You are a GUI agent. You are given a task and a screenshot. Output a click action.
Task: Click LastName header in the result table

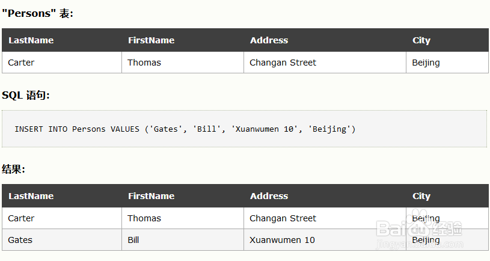pos(31,196)
